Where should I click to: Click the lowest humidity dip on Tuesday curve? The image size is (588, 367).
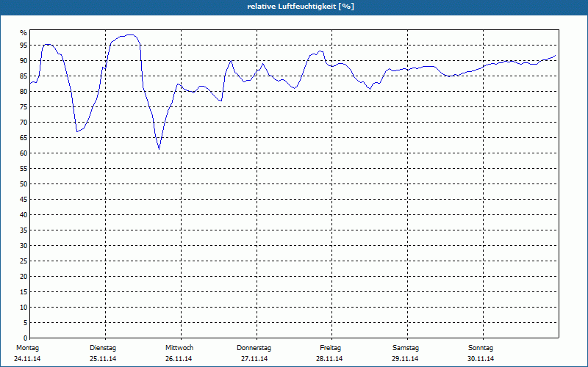tap(159, 149)
